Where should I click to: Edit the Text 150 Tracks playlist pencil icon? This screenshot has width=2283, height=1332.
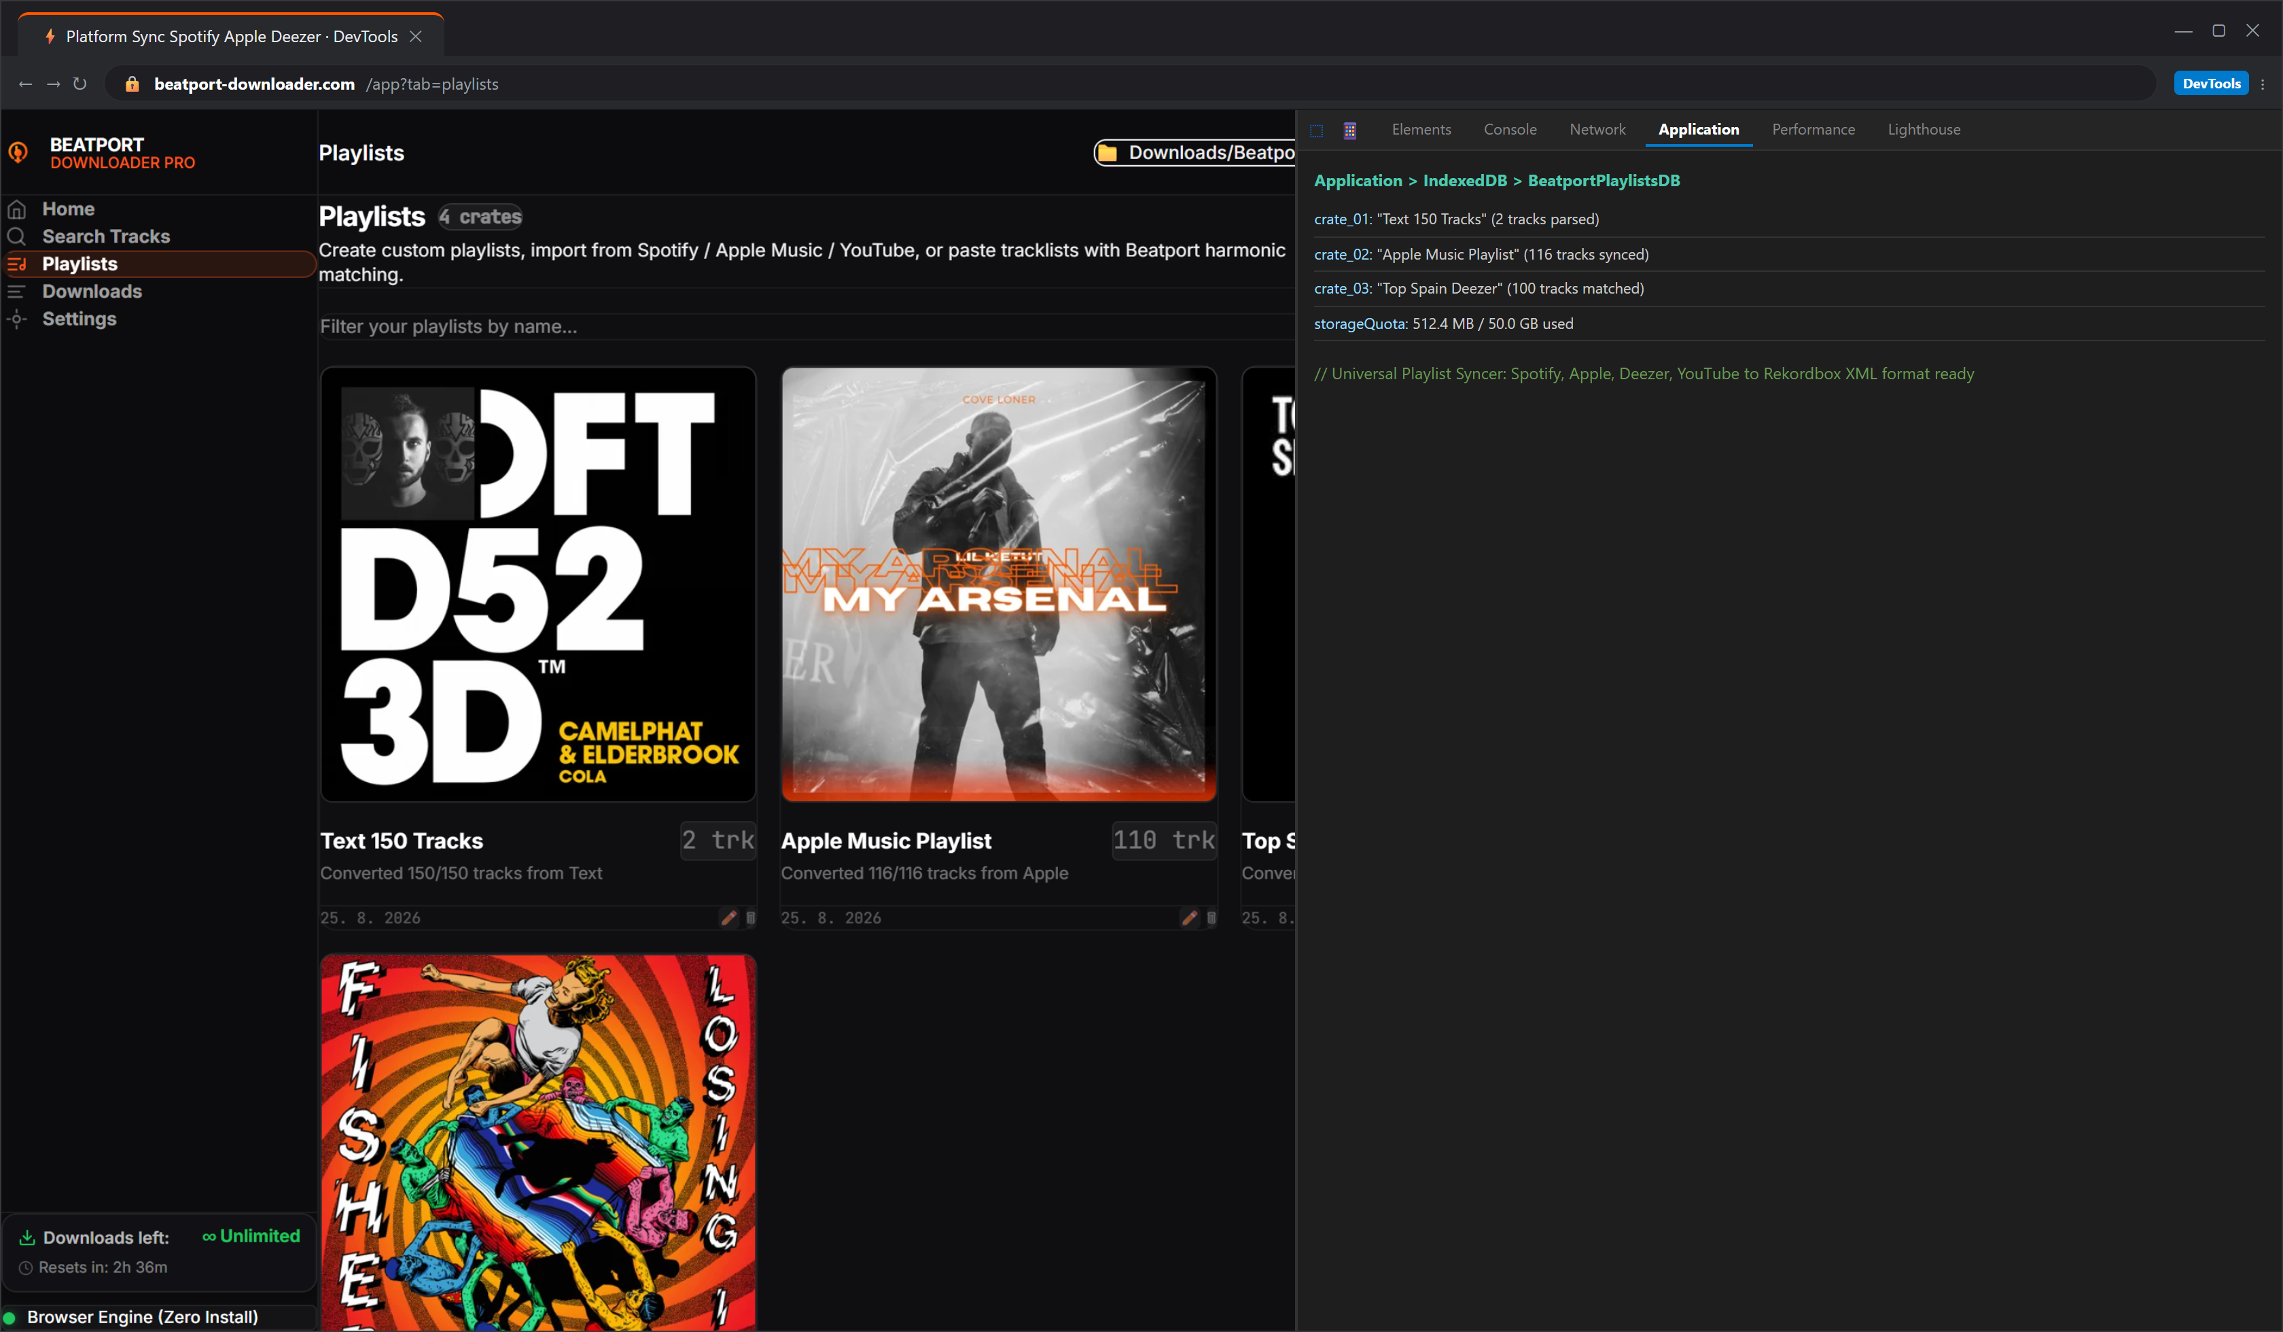728,918
